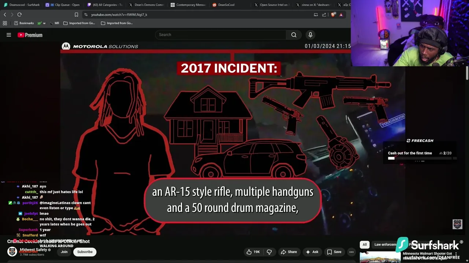
Task: Select the All filter chip
Action: tap(365, 244)
